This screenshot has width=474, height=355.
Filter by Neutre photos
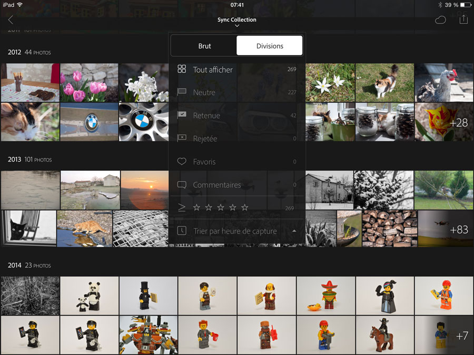tap(236, 92)
